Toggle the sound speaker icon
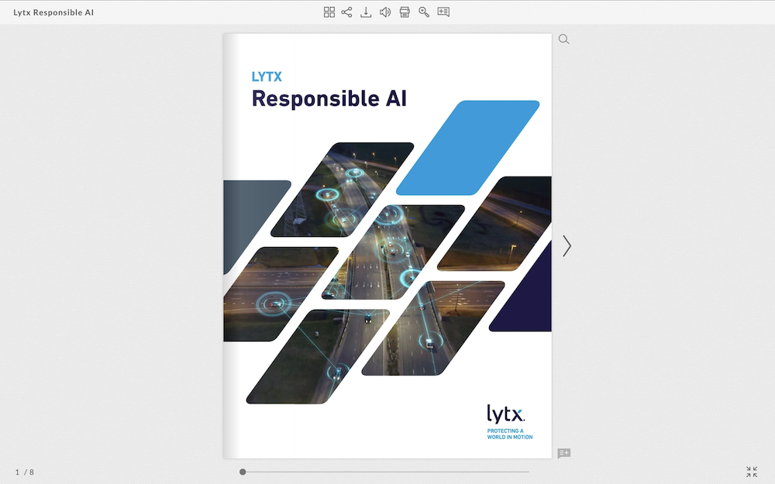 coord(385,12)
